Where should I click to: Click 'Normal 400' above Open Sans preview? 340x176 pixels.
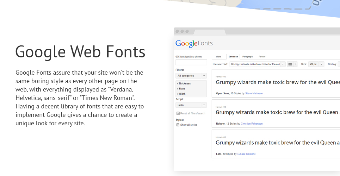(221, 77)
